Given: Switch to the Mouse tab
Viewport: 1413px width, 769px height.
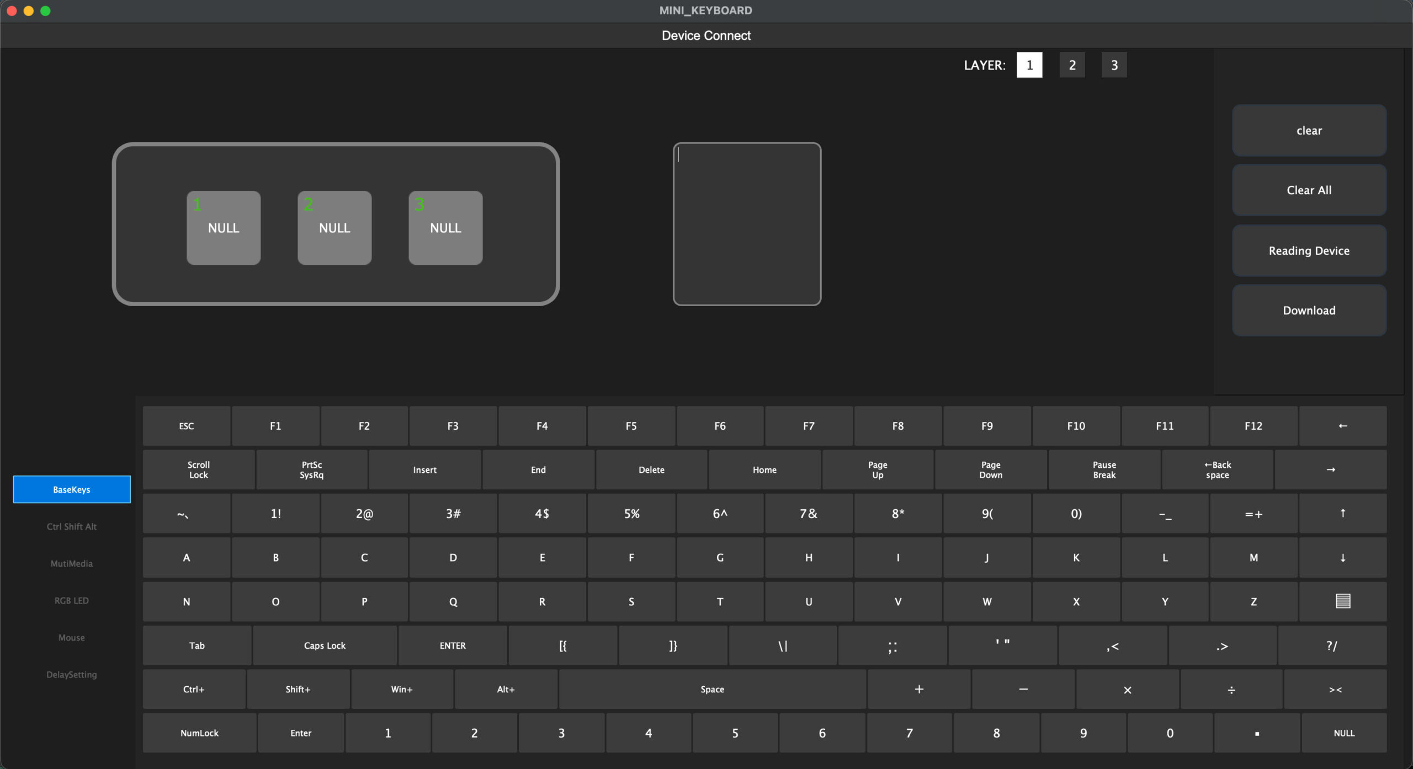Looking at the screenshot, I should tap(72, 638).
